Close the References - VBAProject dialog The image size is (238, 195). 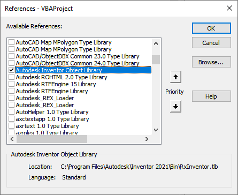229,8
